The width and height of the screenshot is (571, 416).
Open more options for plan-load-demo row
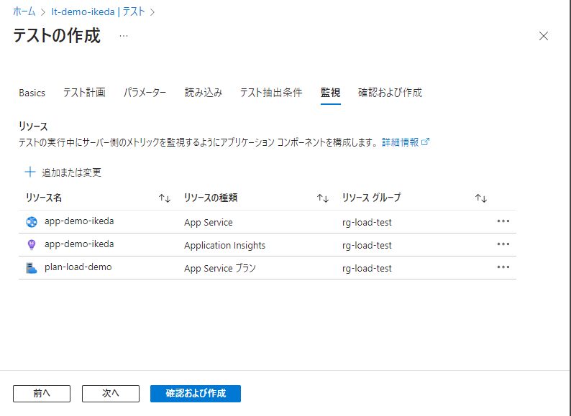503,267
